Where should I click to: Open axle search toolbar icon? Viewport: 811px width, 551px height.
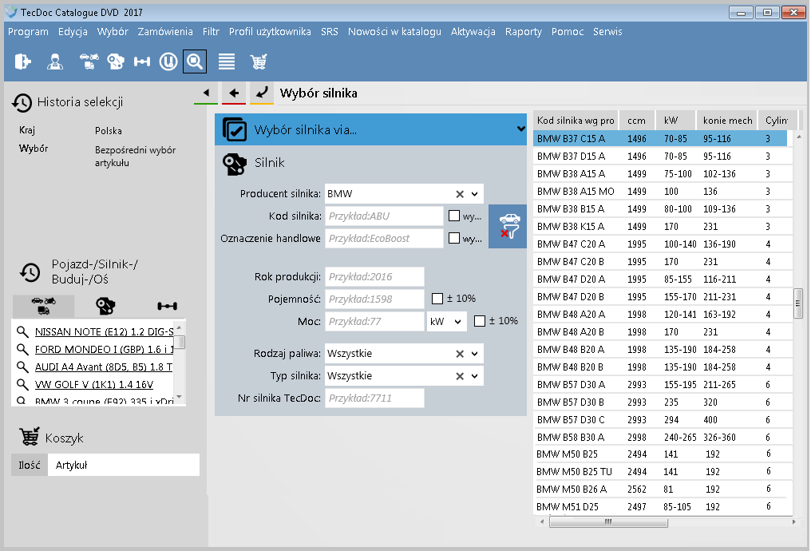[x=142, y=61]
